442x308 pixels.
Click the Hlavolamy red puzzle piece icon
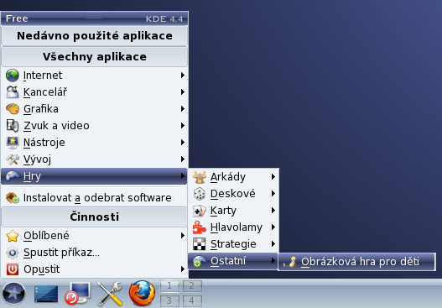tap(200, 227)
